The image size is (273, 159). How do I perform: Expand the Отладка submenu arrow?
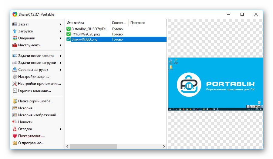click(60, 129)
